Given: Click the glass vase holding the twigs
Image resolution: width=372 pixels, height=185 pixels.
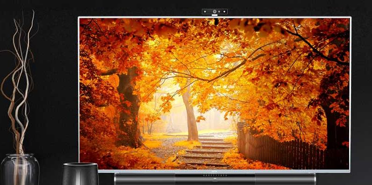Looking at the screenshot, I should [20, 169].
